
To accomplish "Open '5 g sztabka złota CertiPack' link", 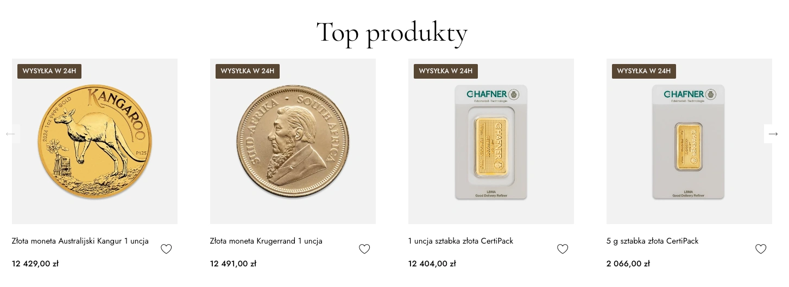I will [x=652, y=241].
